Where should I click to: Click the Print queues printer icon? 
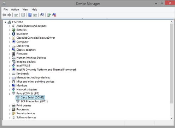(x=13, y=105)
